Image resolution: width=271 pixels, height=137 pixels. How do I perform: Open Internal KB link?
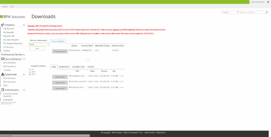coord(8,100)
